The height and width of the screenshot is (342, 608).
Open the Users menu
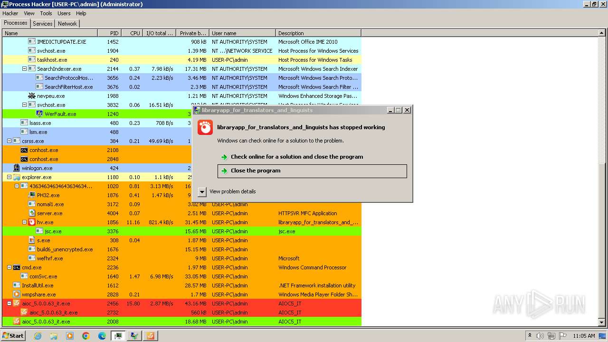64,13
